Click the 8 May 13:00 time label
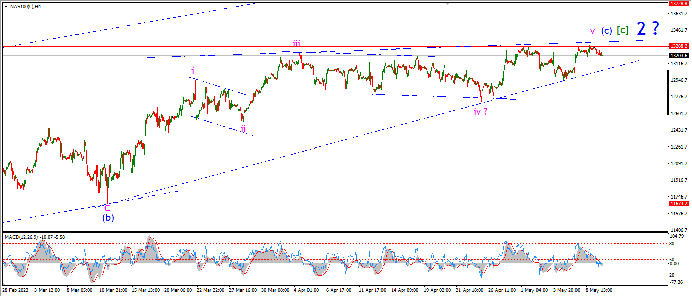692x297 pixels. [x=599, y=290]
